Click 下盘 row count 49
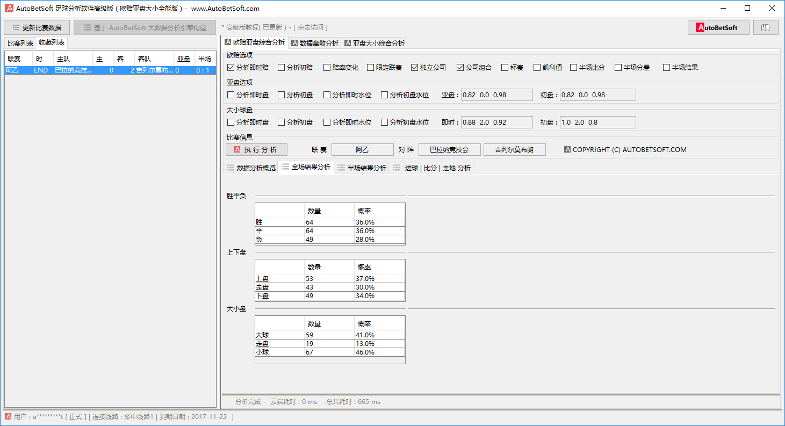 point(329,295)
